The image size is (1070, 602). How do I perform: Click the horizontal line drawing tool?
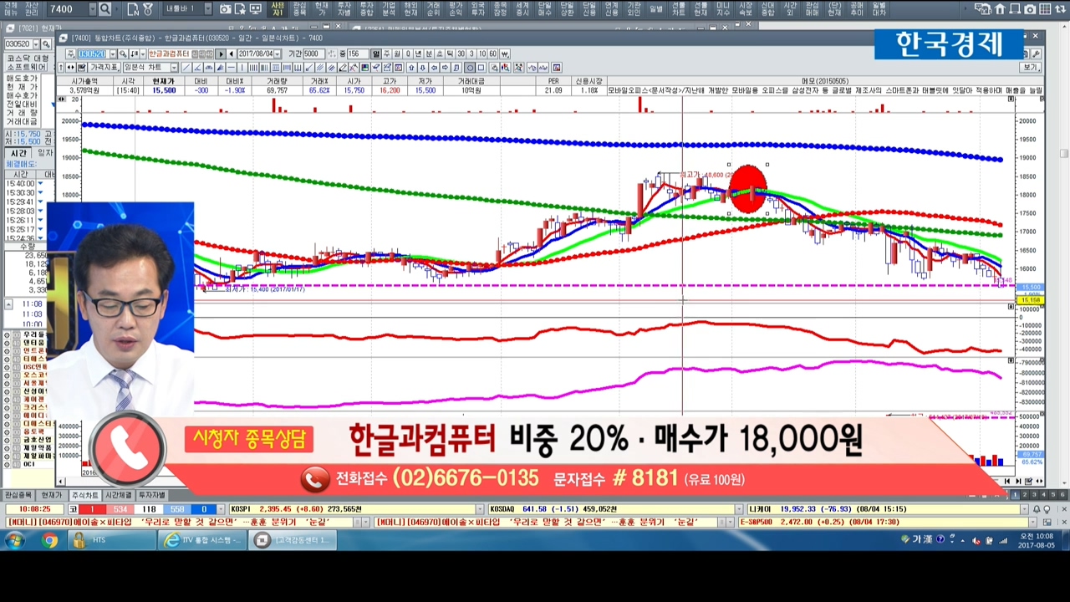(231, 67)
